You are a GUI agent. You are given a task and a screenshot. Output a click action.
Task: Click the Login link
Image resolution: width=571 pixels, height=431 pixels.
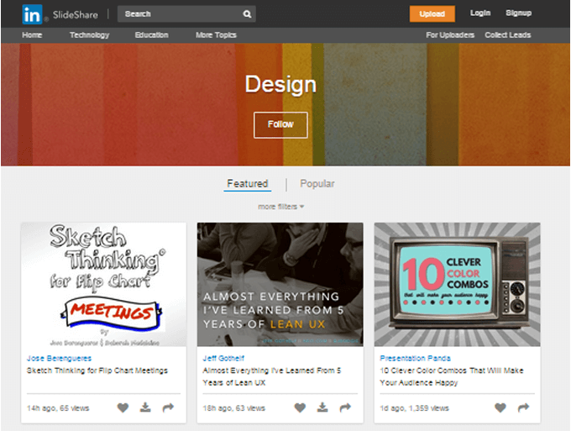tap(480, 13)
